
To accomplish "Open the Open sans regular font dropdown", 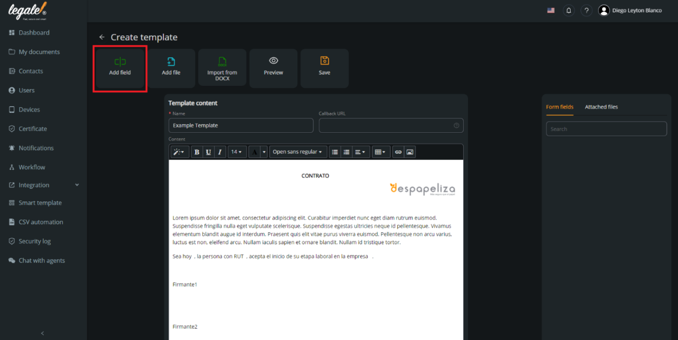I will click(298, 151).
